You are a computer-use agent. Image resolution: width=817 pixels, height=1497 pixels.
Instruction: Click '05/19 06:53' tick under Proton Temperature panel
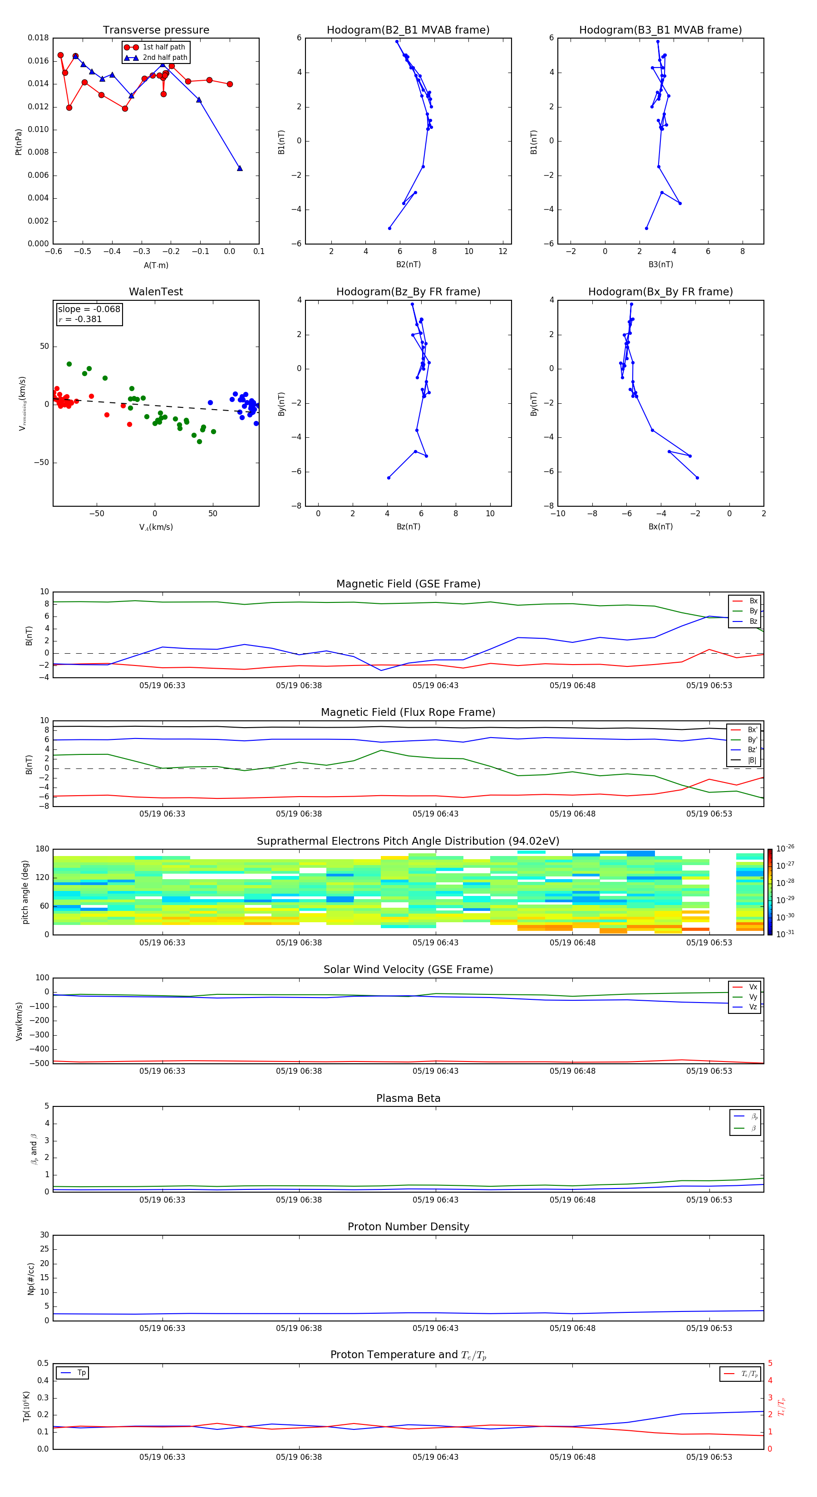(x=709, y=1457)
